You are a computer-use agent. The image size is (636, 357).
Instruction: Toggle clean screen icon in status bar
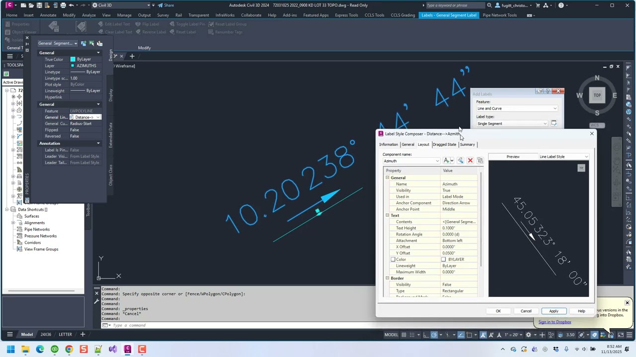(x=621, y=335)
